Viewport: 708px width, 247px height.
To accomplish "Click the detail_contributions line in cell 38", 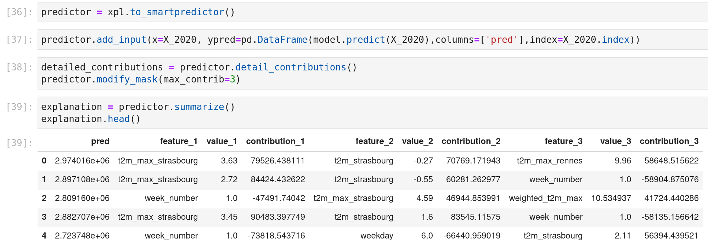I will click(x=199, y=67).
